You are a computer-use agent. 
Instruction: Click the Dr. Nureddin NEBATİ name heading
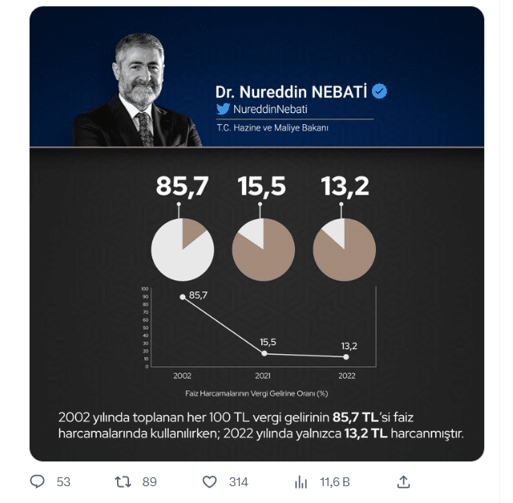(291, 92)
